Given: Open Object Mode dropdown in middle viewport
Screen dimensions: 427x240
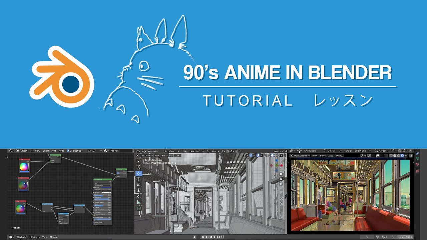Looking at the screenshot, I should (x=145, y=155).
